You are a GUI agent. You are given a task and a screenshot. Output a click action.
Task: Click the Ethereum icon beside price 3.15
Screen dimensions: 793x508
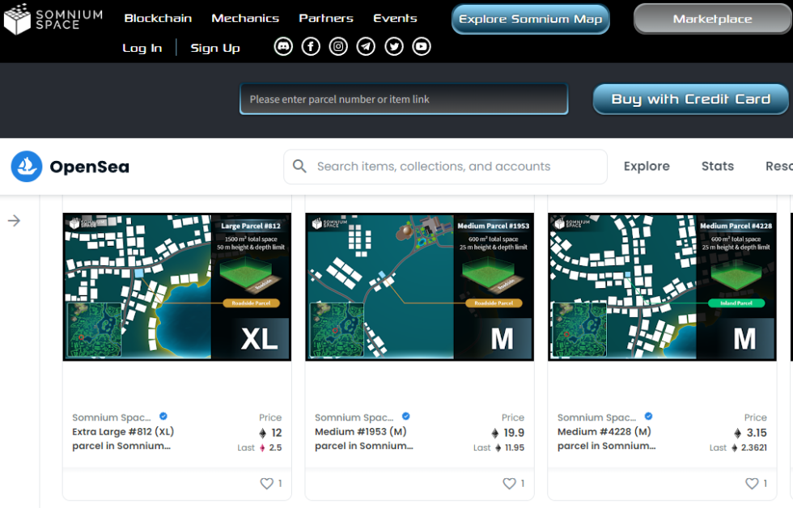click(737, 434)
